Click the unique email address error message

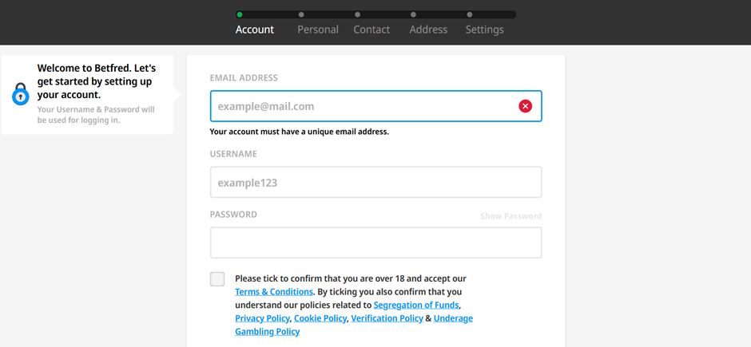click(x=300, y=132)
